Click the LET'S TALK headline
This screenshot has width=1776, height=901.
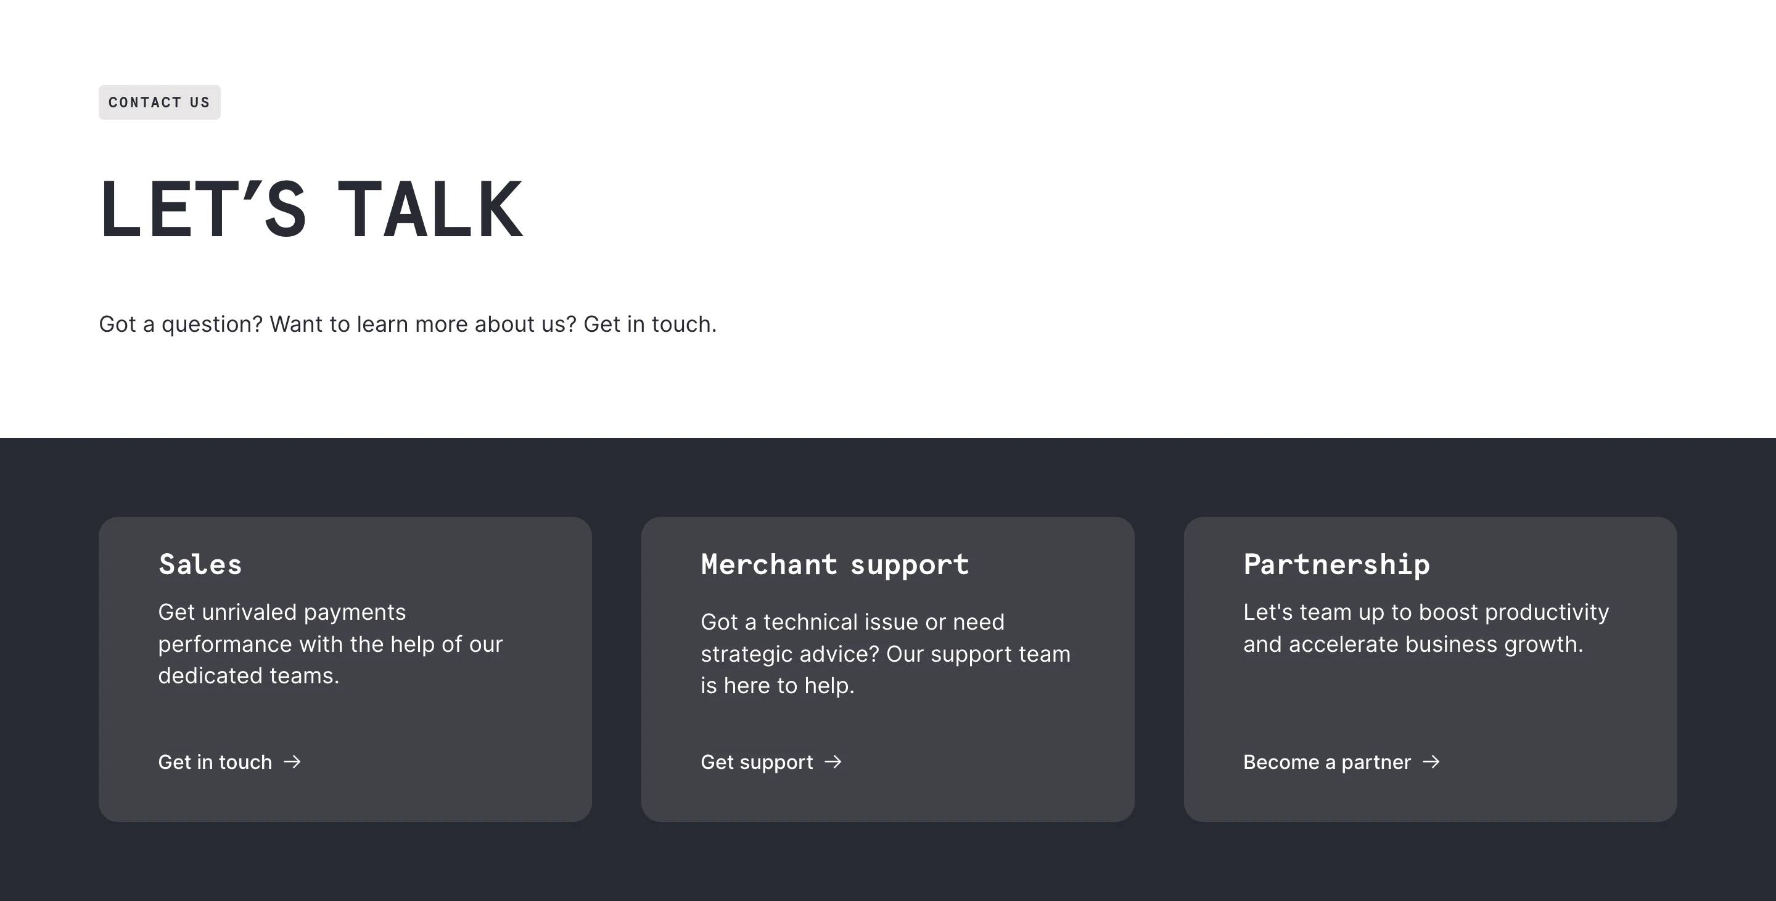point(311,210)
